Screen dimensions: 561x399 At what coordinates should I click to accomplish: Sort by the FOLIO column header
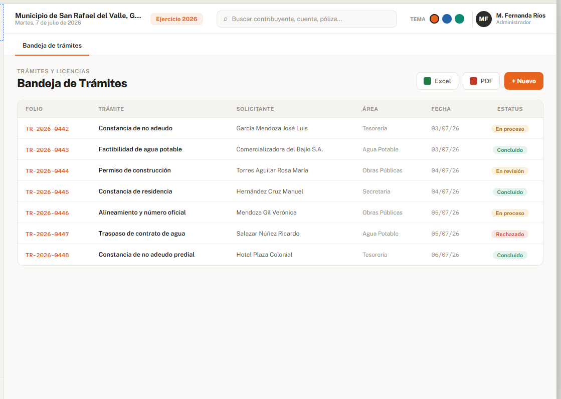34,109
